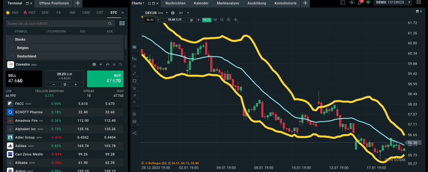
Task: Sort by the SYMBOL column header
Action: point(21,32)
